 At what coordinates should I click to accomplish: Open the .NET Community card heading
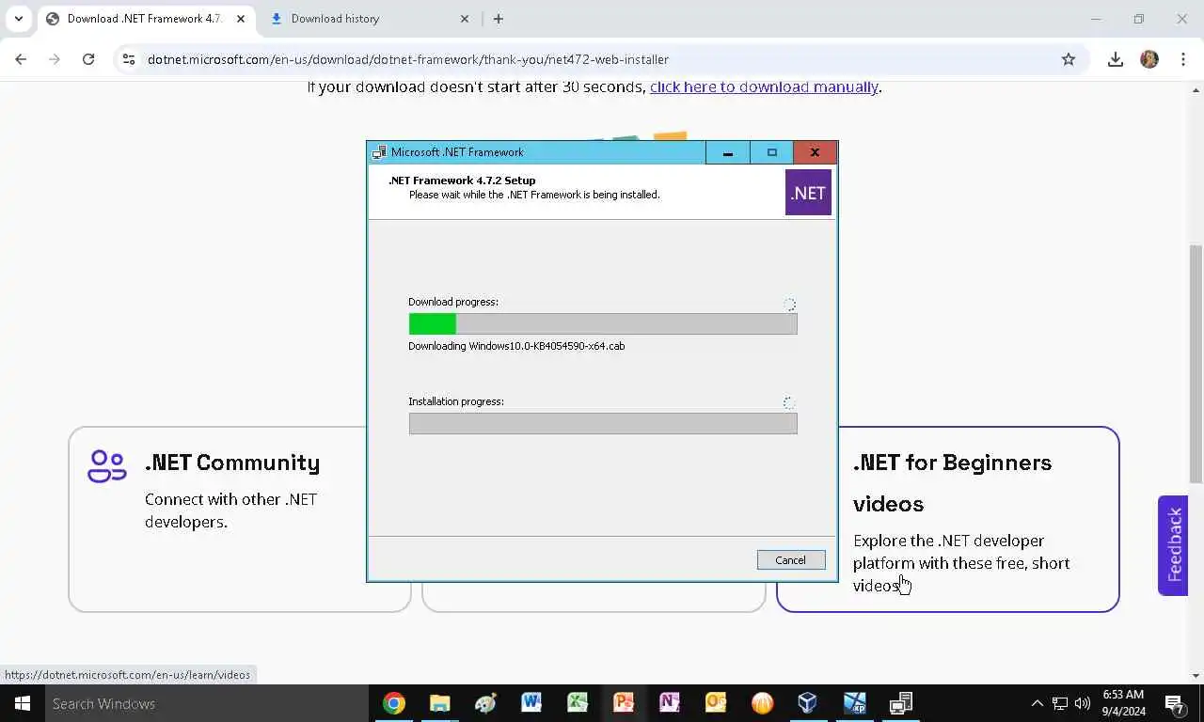tap(232, 463)
